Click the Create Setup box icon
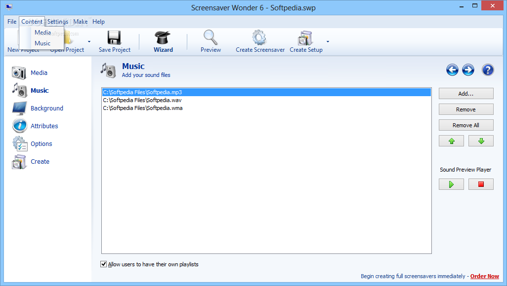 tap(305, 38)
